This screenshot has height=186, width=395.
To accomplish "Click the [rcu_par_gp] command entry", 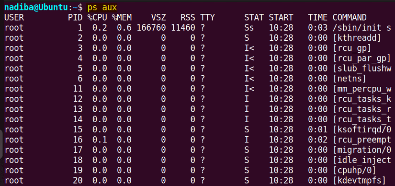I will click(362, 58).
